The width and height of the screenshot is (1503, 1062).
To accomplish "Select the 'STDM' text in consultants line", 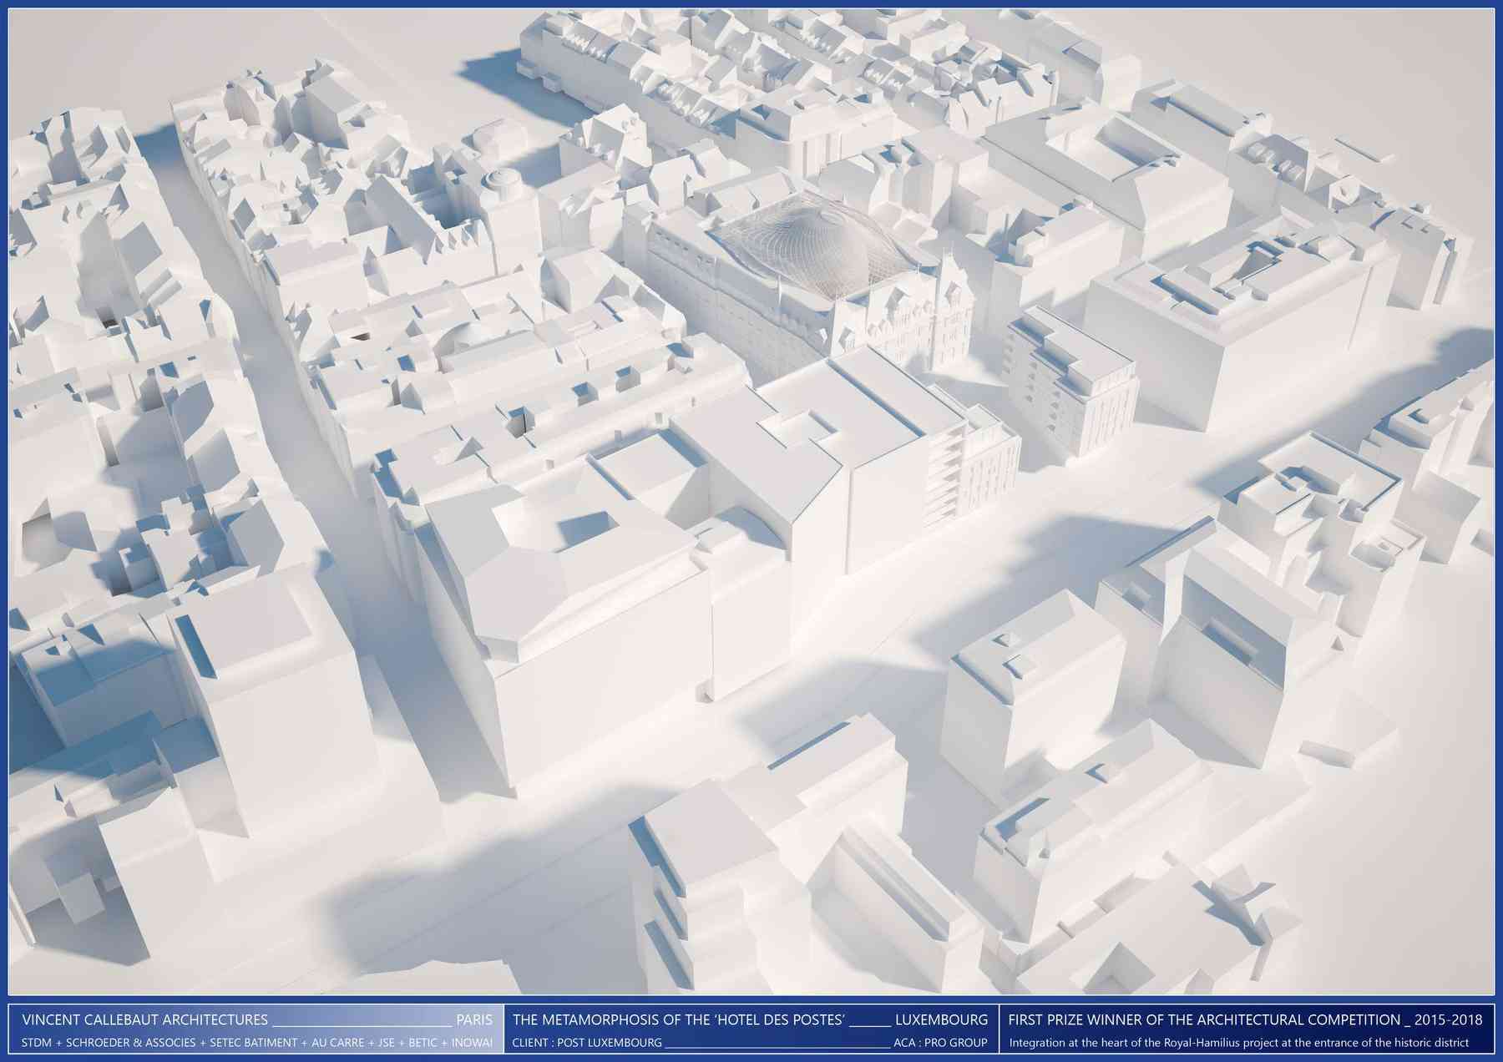I will pos(36,1043).
